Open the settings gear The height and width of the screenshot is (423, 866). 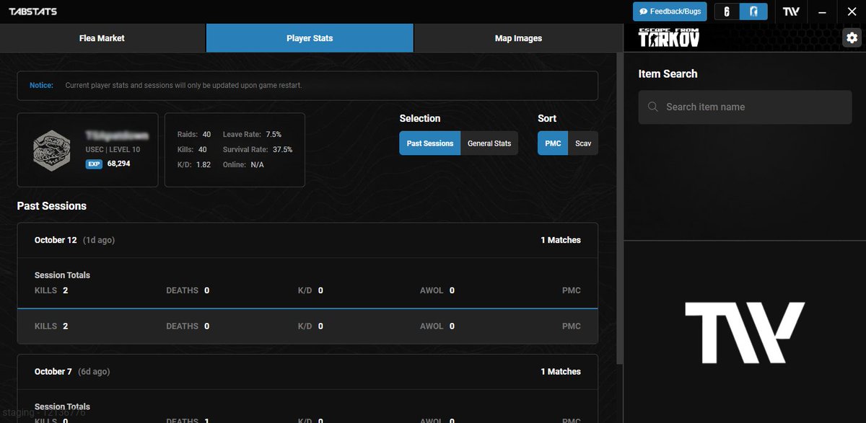tap(852, 37)
